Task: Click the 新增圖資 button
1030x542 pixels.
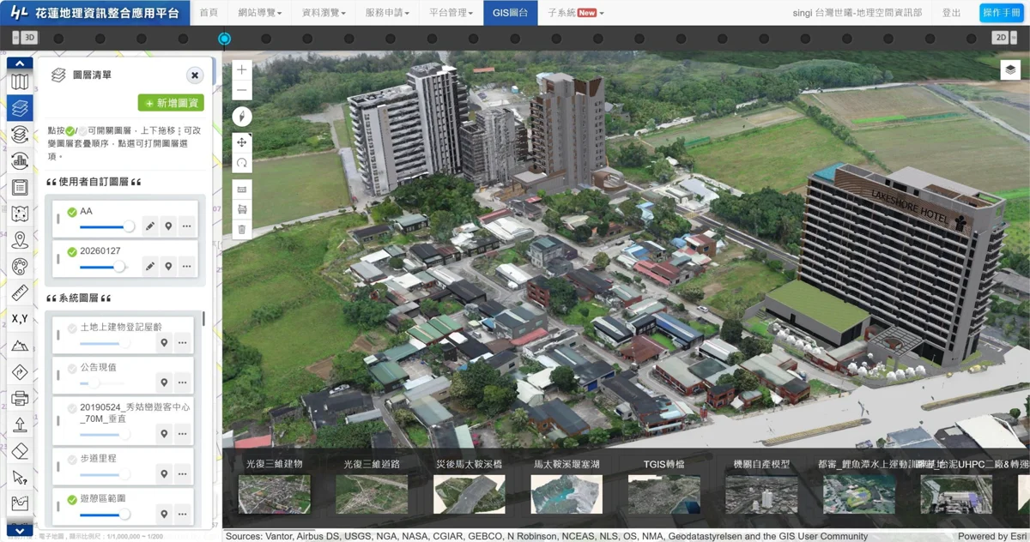Action: point(171,103)
